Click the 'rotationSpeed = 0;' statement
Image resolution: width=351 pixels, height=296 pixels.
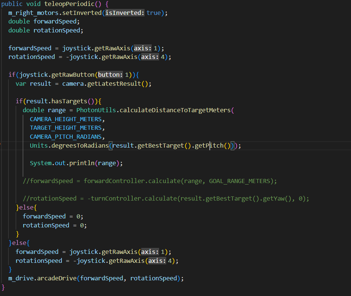click(x=55, y=226)
